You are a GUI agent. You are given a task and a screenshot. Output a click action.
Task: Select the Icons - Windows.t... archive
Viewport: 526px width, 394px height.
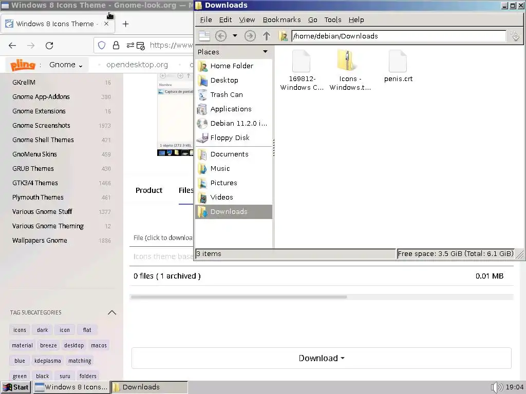point(348,61)
